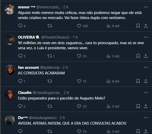Open the 2 h timestamp on Du's tweet
152x134 pixels.
[62, 118]
